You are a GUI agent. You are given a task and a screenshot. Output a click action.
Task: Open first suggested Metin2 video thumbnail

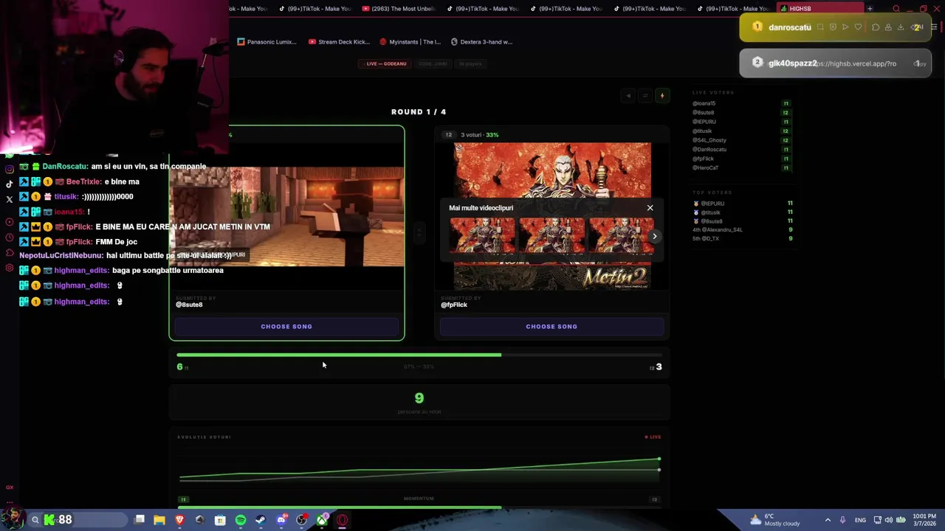(482, 236)
